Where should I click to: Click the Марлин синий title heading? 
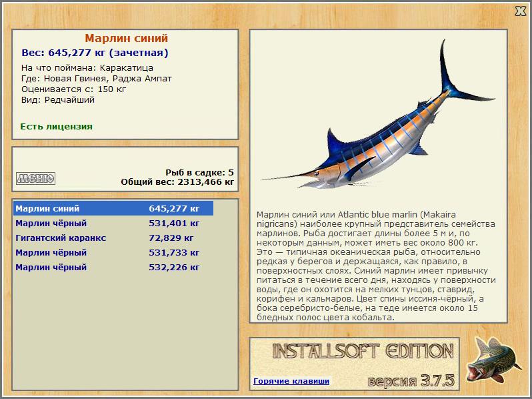point(126,38)
